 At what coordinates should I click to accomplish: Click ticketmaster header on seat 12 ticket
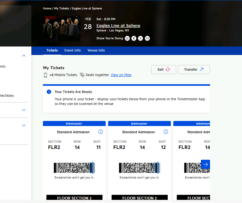tap(139, 123)
